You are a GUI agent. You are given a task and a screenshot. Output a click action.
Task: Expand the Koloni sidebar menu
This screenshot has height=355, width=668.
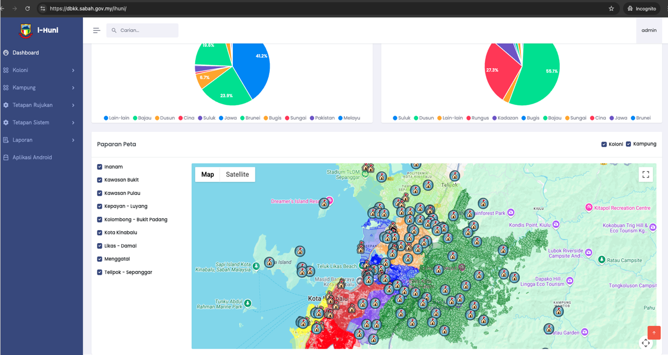pos(41,70)
